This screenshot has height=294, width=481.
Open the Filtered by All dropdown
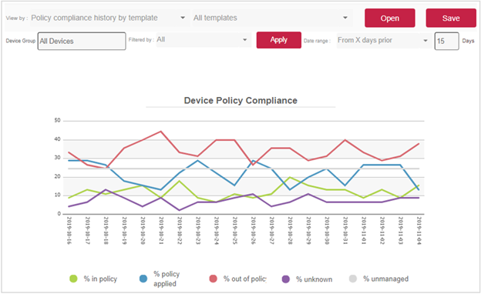203,40
